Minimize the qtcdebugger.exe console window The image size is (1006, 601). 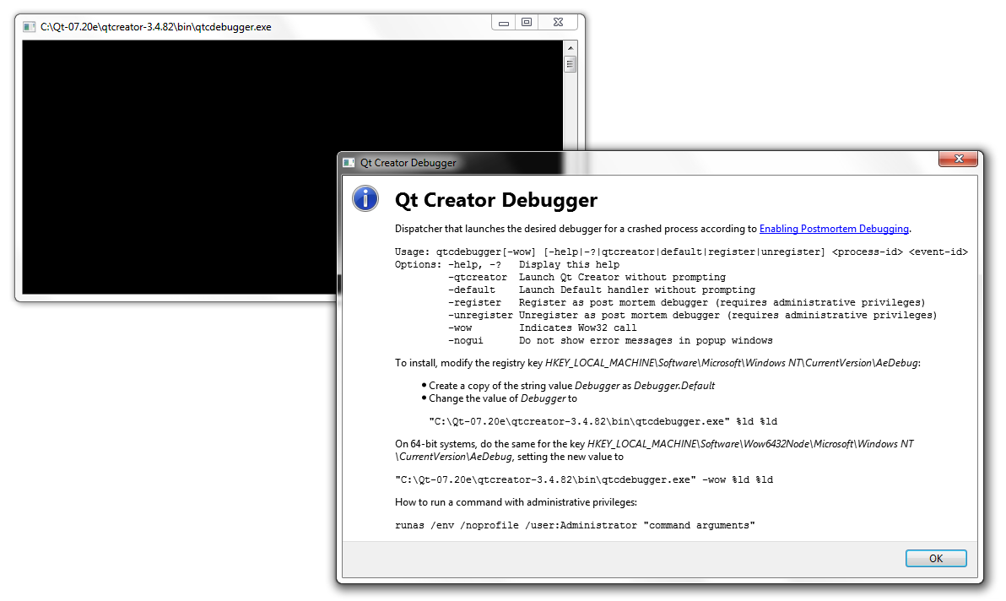tap(504, 23)
